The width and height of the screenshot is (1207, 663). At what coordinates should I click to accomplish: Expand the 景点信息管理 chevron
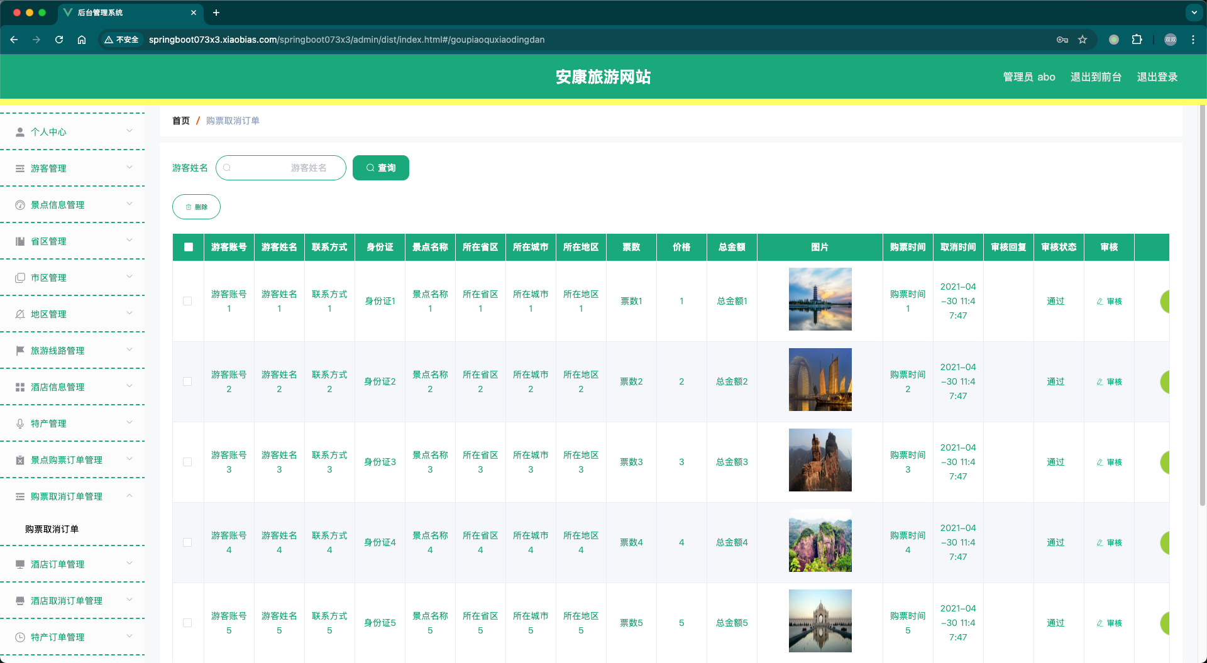tap(130, 204)
